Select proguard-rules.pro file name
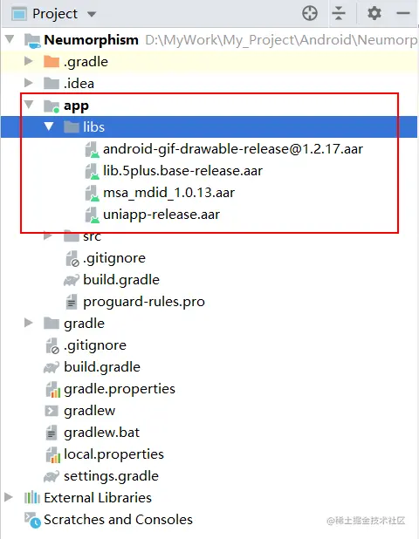The width and height of the screenshot is (419, 539). click(144, 302)
